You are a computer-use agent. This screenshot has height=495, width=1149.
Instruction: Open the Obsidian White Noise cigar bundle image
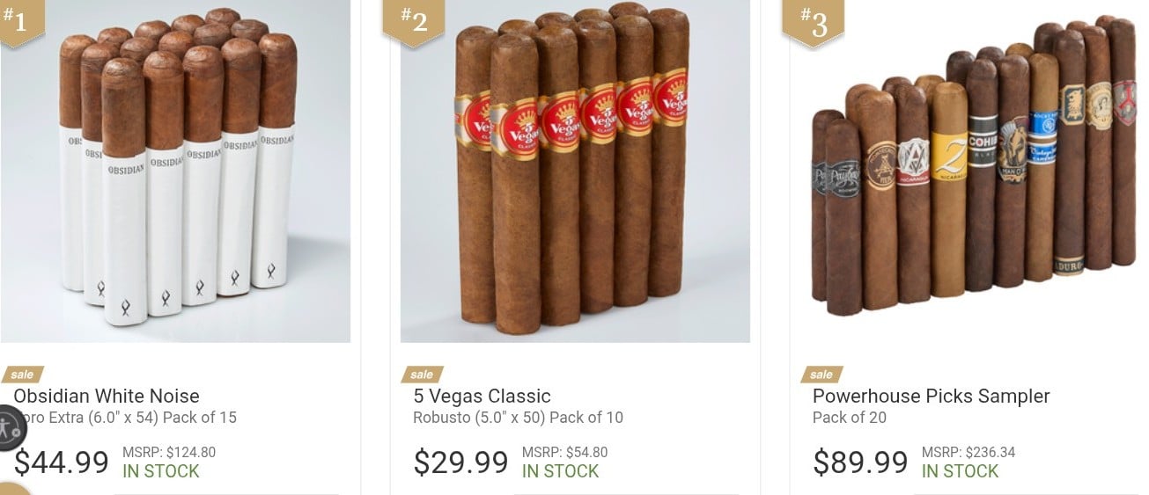[x=175, y=171]
